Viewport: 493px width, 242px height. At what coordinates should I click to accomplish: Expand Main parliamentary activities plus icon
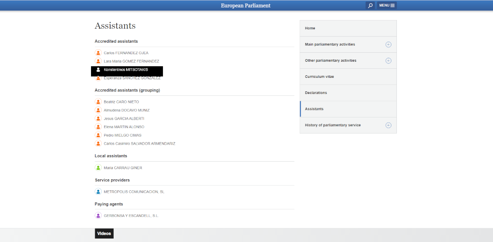point(388,45)
